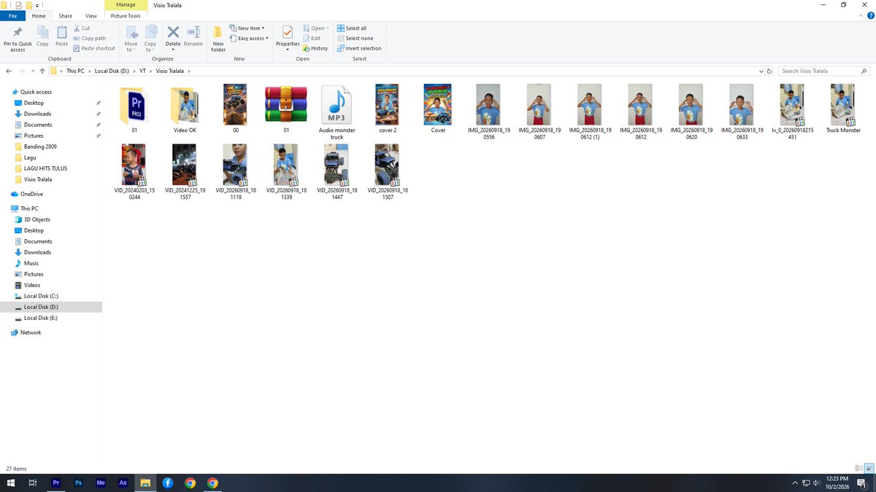This screenshot has height=492, width=876.
Task: Launch Photoshop from the taskbar
Action: point(78,483)
